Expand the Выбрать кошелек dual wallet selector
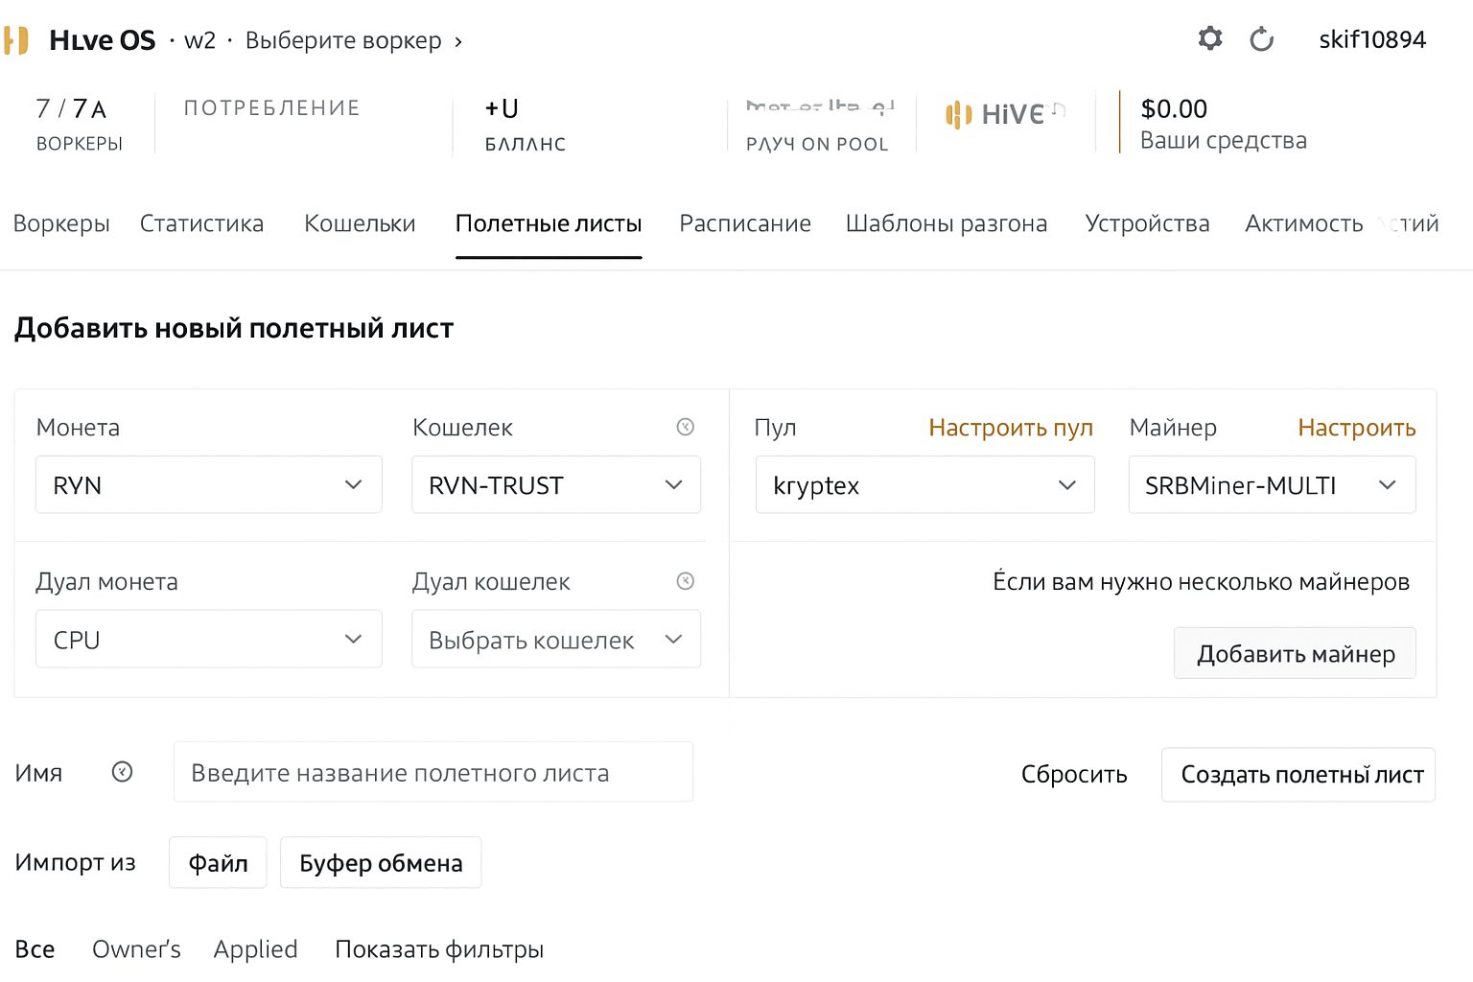Image resolution: width=1473 pixels, height=982 pixels. (x=555, y=639)
